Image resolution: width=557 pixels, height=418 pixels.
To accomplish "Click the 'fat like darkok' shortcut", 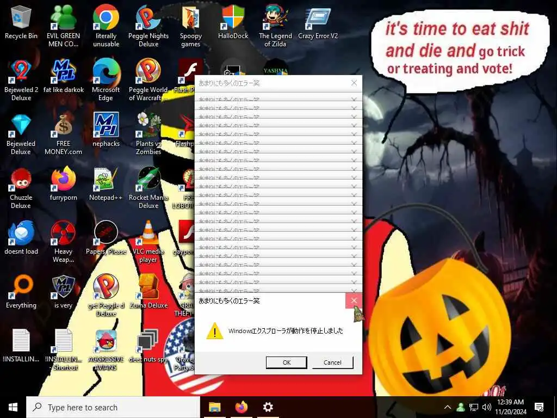I will (63, 76).
